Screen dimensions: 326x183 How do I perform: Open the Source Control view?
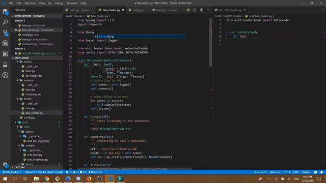click(5, 33)
